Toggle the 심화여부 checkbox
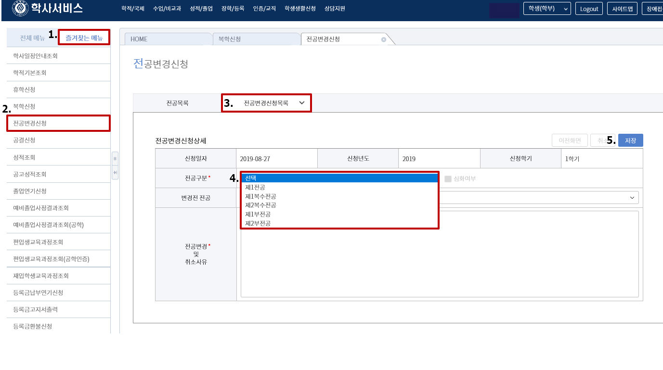The image size is (663, 370). [x=448, y=179]
